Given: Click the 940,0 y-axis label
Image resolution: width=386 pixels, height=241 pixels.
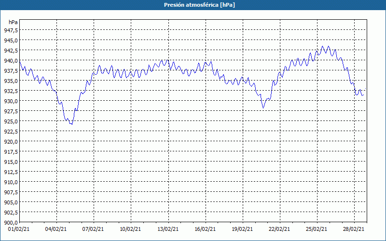Looking at the screenshot, I should 11,61.
